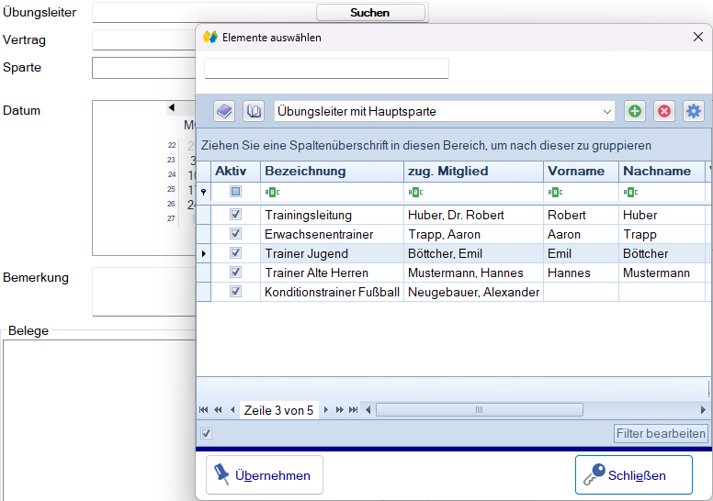Expand the Übungsleiter mit Hauptsparte dropdown
Screen dimensions: 713x501
coord(607,111)
